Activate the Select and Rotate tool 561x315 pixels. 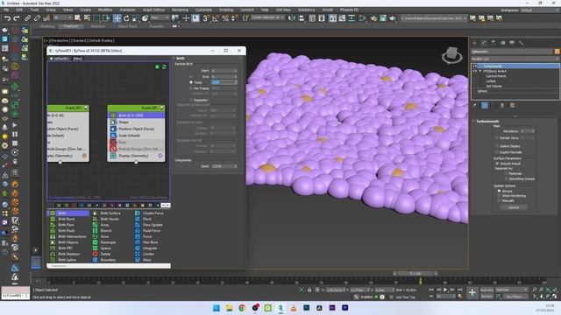(126, 17)
